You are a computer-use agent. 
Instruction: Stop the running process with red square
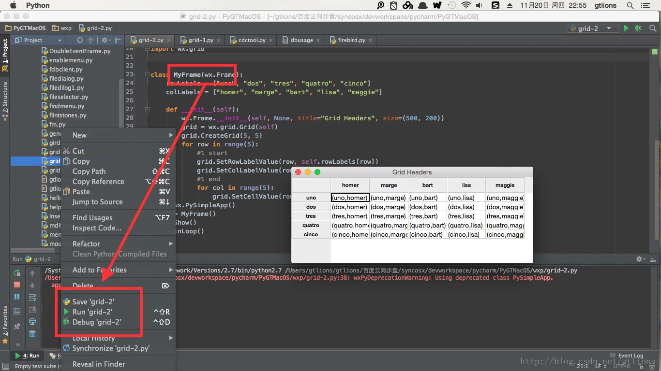[17, 285]
